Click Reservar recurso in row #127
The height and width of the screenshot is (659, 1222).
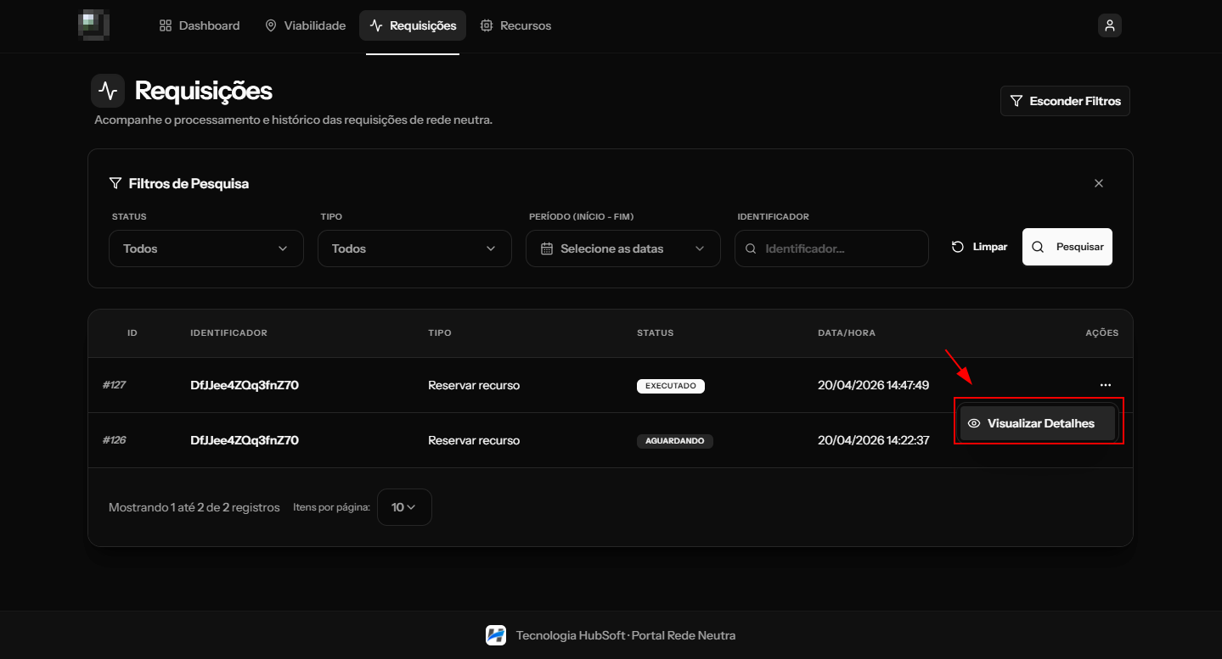coord(474,385)
